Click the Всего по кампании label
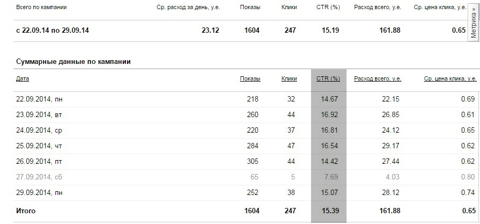This screenshot has height=224, width=480. point(42,8)
